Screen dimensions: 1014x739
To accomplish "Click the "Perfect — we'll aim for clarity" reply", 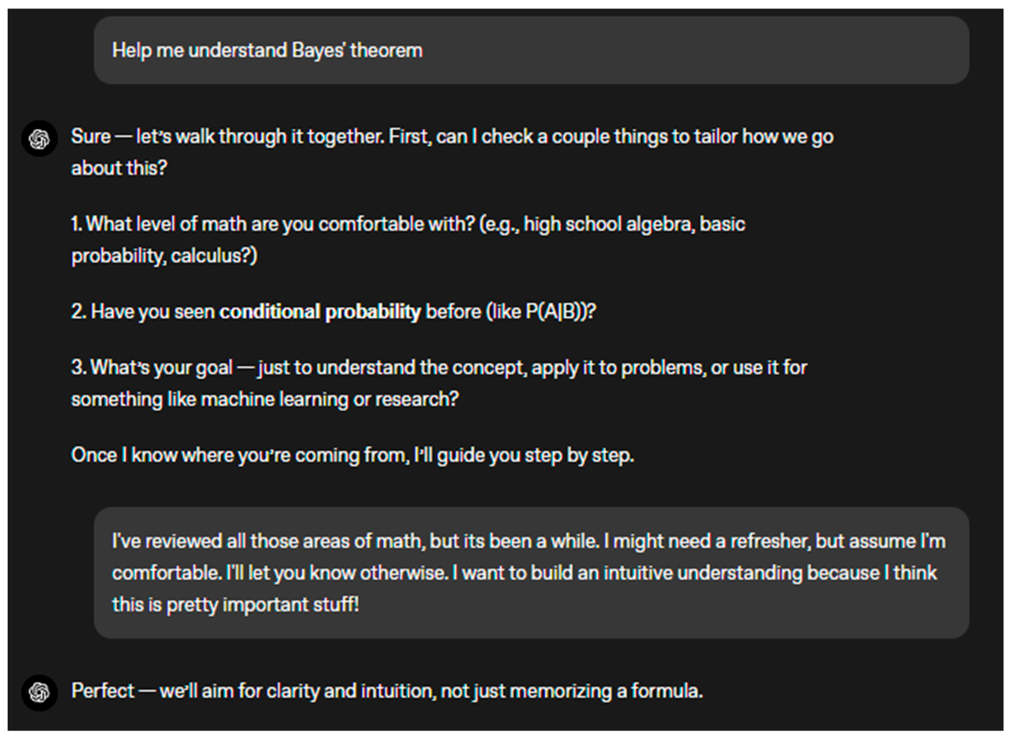I will [x=387, y=691].
